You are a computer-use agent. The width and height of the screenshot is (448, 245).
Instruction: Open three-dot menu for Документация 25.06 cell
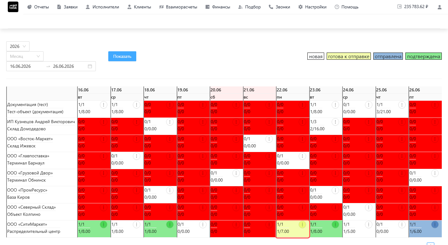pos(402,105)
